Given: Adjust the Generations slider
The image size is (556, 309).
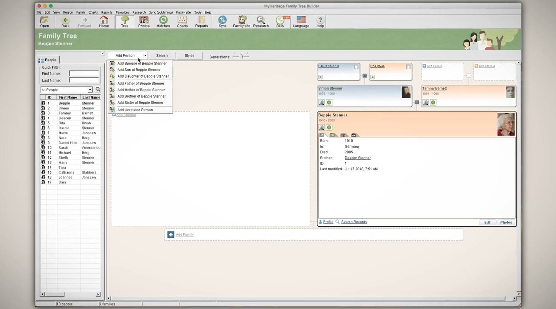Looking at the screenshot, I should tap(241, 56).
